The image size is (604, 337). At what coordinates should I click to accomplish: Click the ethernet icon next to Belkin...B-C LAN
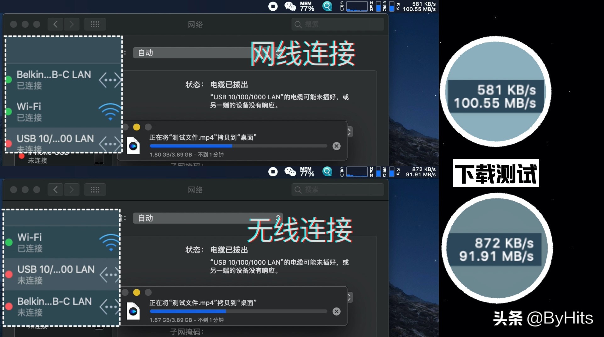(x=109, y=80)
